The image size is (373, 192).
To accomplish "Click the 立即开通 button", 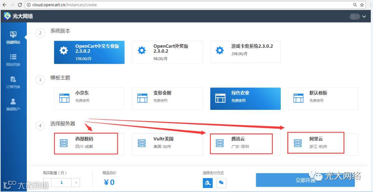I will pyautogui.click(x=305, y=180).
